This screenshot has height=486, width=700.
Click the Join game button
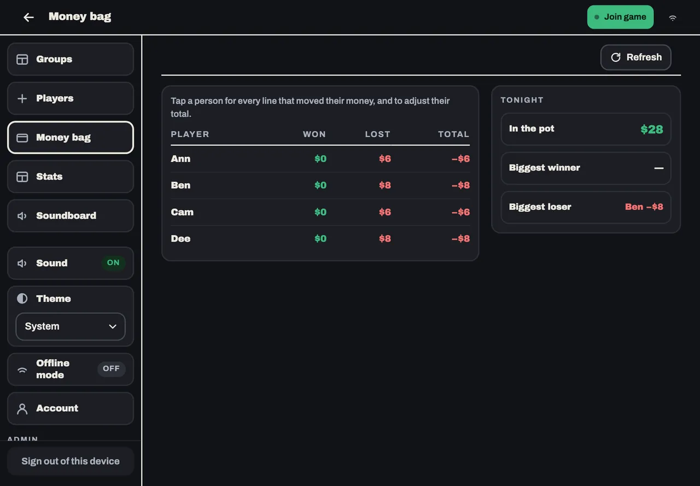point(620,17)
